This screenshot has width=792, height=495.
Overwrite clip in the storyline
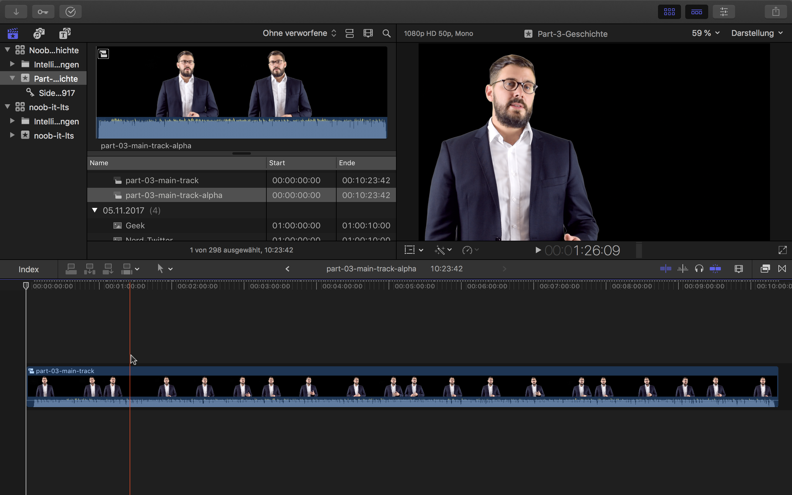(126, 269)
